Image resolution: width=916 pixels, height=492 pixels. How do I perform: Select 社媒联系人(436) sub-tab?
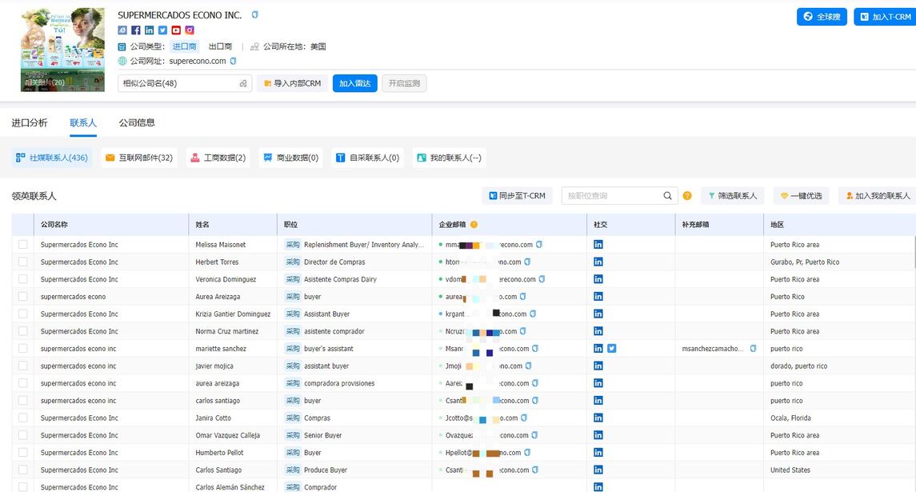[52, 158]
